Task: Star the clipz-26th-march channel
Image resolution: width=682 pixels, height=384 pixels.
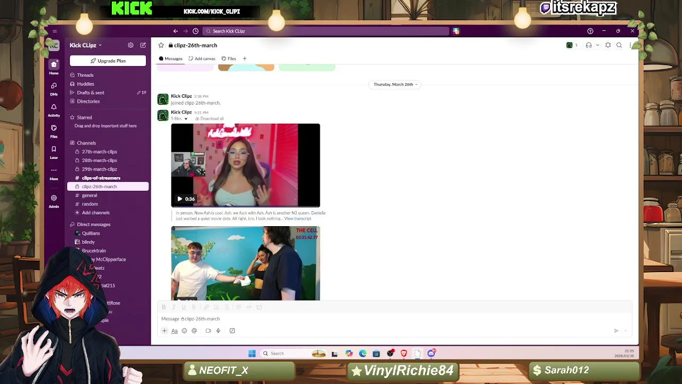Action: (x=161, y=45)
